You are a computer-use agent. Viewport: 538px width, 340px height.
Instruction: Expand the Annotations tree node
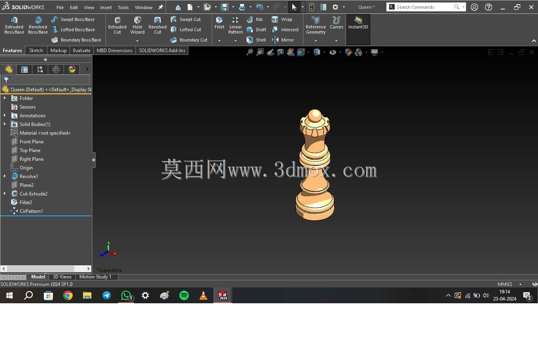coord(5,115)
